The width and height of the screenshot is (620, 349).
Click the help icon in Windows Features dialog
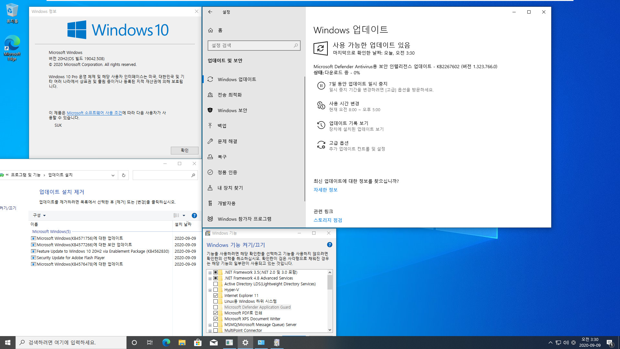(329, 245)
